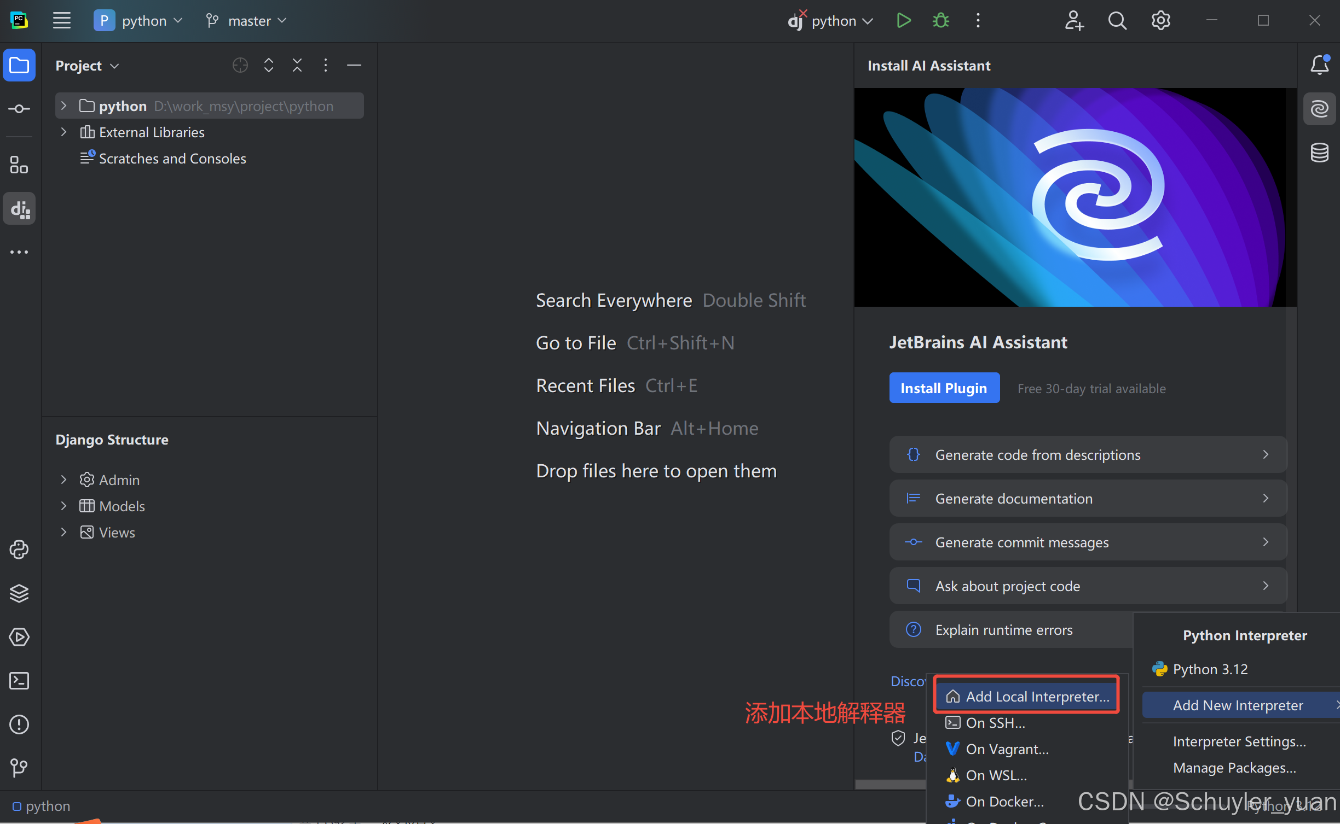
Task: Open Explain runtime errors item
Action: pyautogui.click(x=1010, y=629)
